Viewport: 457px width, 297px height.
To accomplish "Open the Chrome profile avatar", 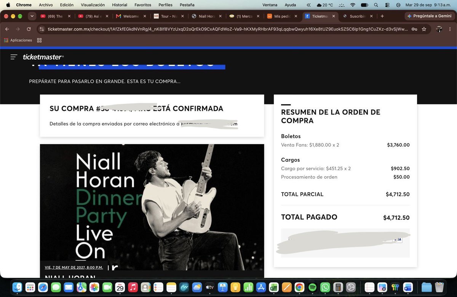I will click(439, 29).
